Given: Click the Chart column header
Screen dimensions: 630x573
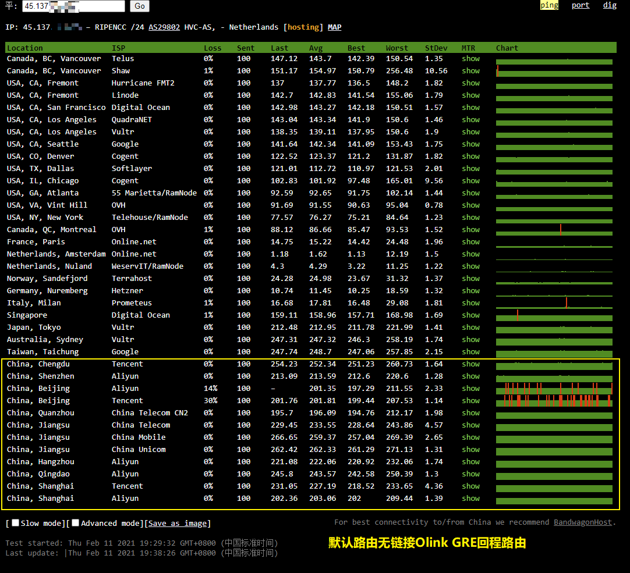Looking at the screenshot, I should point(507,48).
